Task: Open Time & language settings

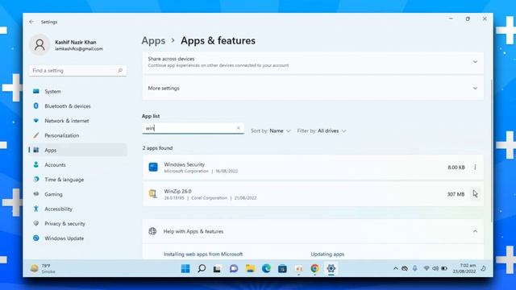Action: pyautogui.click(x=77, y=180)
